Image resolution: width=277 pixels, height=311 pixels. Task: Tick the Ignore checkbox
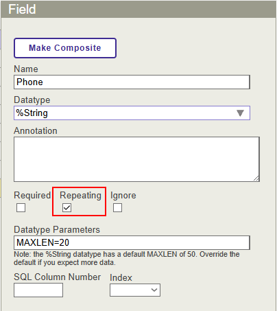point(117,208)
